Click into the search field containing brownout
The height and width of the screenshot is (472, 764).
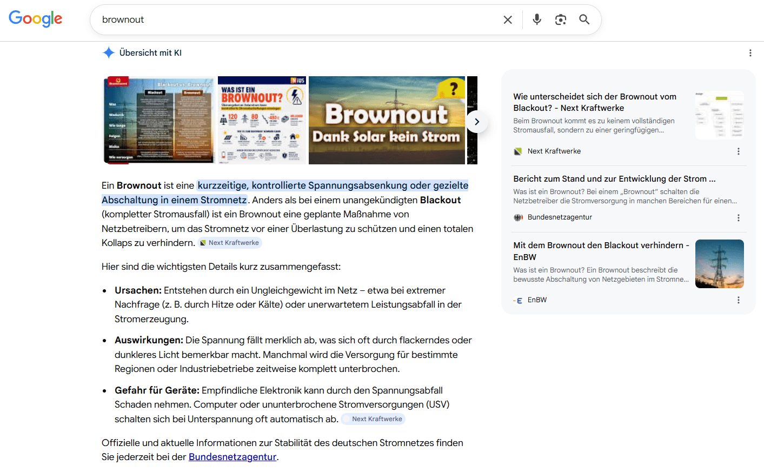297,19
